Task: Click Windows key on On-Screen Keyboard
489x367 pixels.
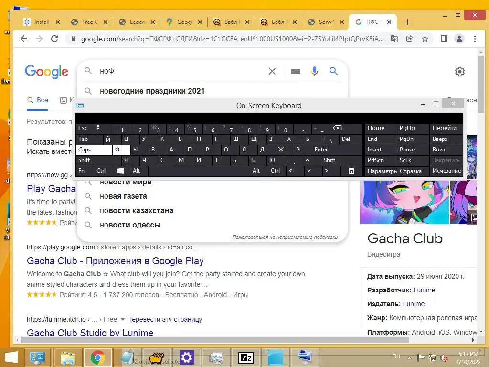Action: tap(121, 171)
